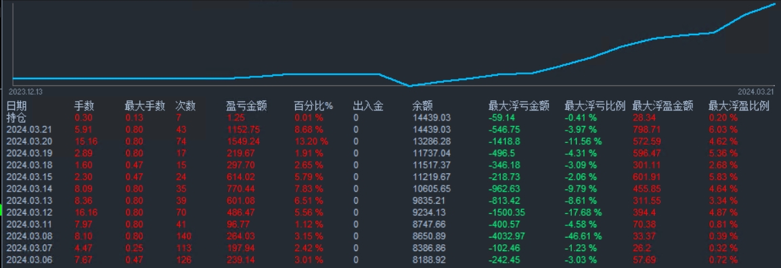This screenshot has height=268, width=781.
Task: Click the 最大浮盈比例 column header
Action: click(739, 106)
